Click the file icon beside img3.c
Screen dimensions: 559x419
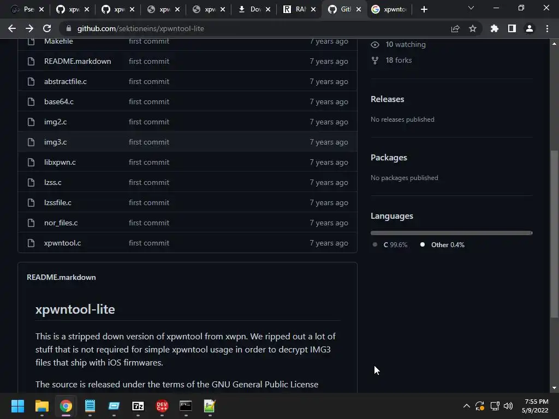31,142
